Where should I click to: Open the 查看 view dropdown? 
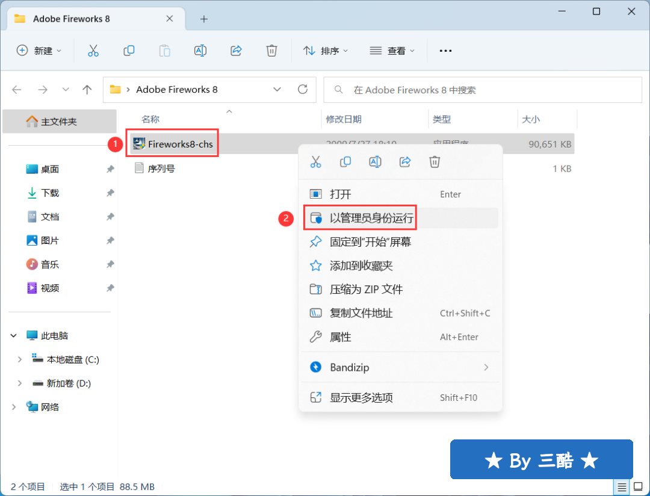click(392, 51)
